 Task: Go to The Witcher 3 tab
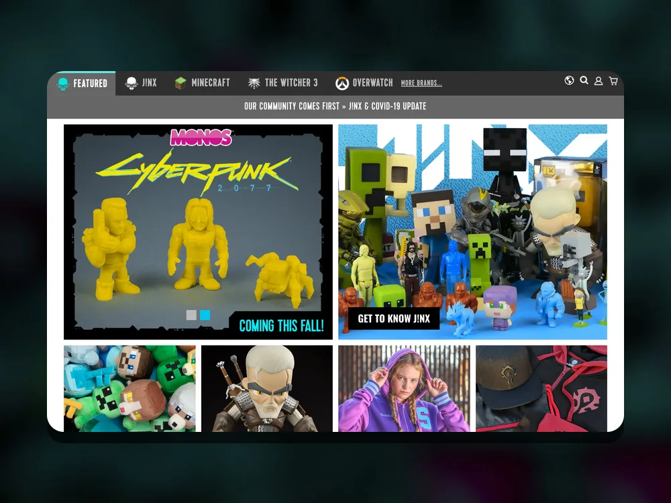click(283, 83)
